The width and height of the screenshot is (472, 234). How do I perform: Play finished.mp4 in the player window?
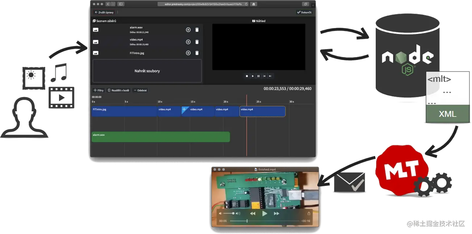click(x=265, y=213)
